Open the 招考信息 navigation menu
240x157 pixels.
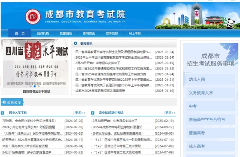point(112,34)
